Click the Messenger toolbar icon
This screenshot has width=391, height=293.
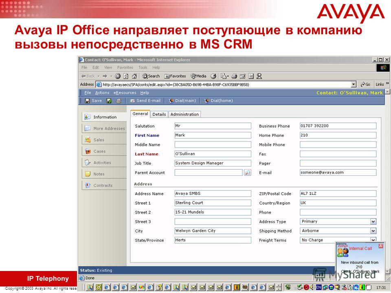[259, 76]
